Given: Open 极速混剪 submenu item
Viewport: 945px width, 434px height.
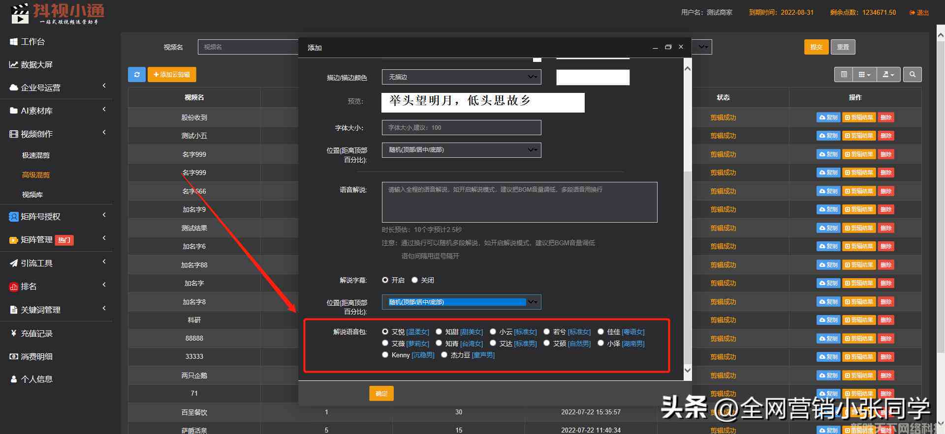Looking at the screenshot, I should (x=36, y=155).
